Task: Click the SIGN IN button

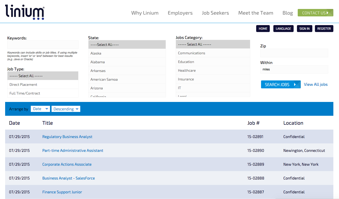Action: (304, 28)
